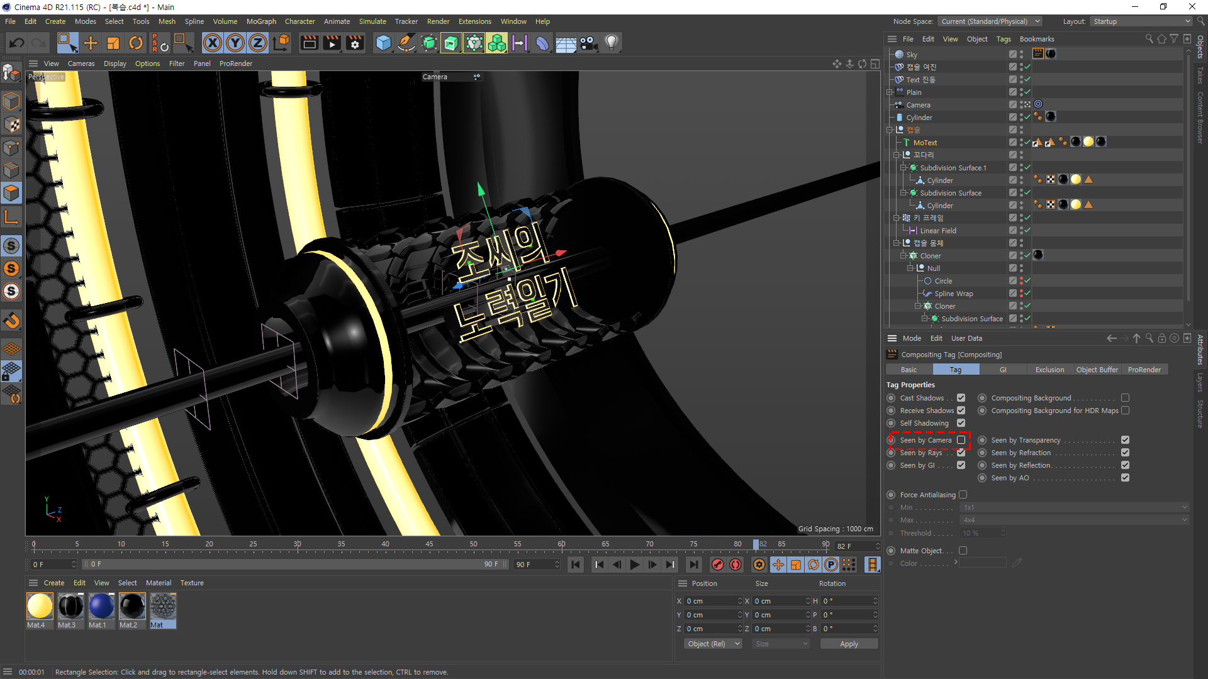Enable the Seen by Camera checkbox
The width and height of the screenshot is (1208, 679).
tap(961, 440)
